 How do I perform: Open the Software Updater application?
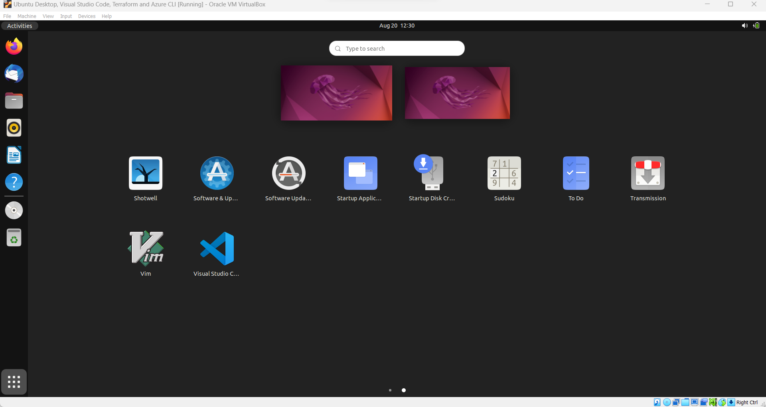coord(288,174)
